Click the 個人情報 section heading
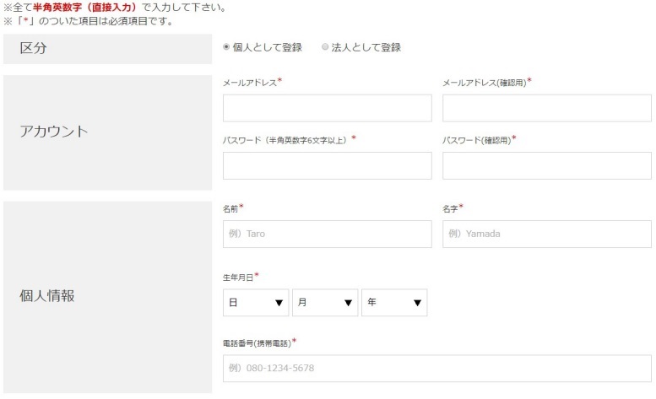Image resolution: width=656 pixels, height=399 pixels. 47,296
